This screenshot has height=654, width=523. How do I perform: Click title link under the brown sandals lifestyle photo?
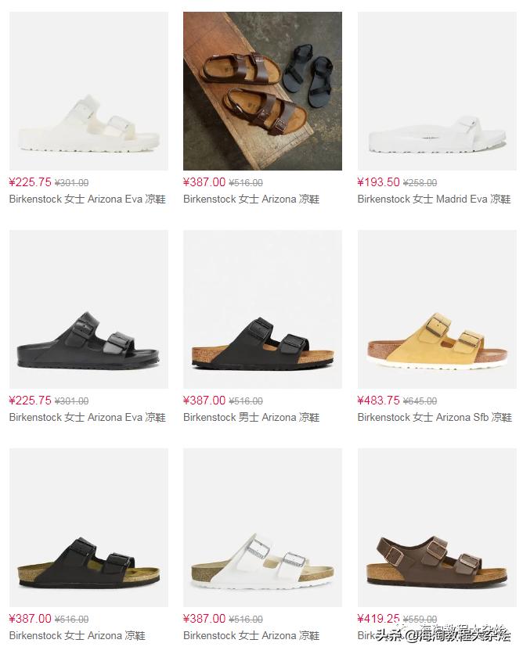tap(251, 199)
